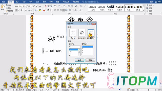
Task: Switch to the 插入 ribbon tab
Action: tap(17, 2)
